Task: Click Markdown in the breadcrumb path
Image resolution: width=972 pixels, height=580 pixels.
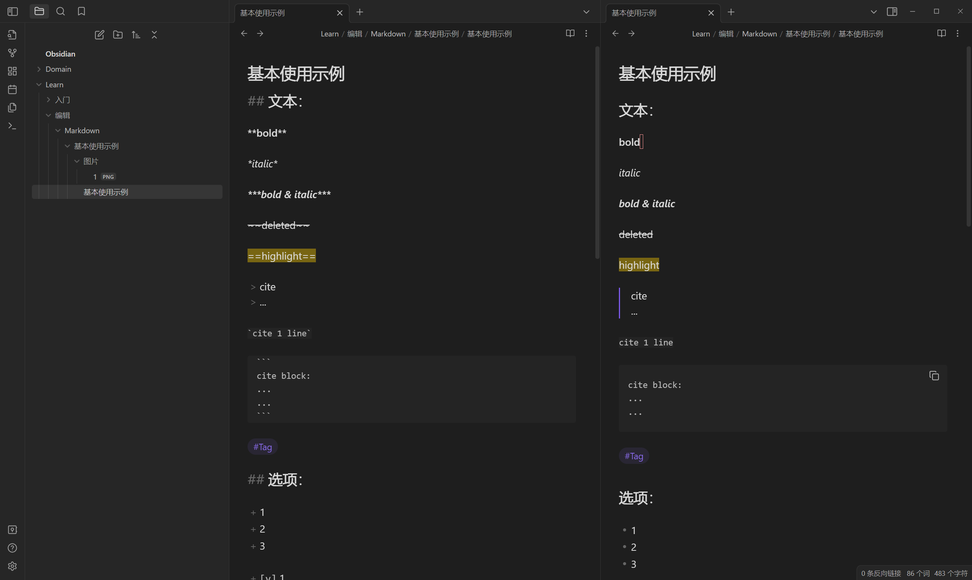Action: pyautogui.click(x=388, y=34)
